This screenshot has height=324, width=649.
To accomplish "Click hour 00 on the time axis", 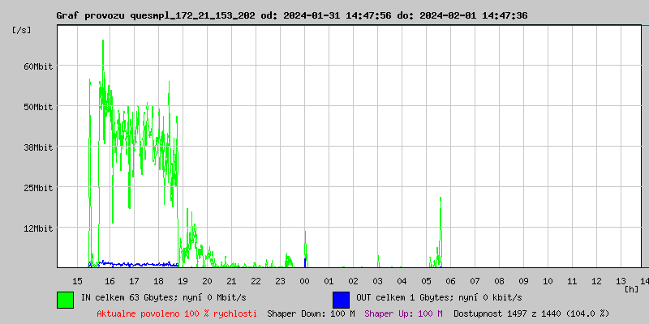I will coord(304,280).
